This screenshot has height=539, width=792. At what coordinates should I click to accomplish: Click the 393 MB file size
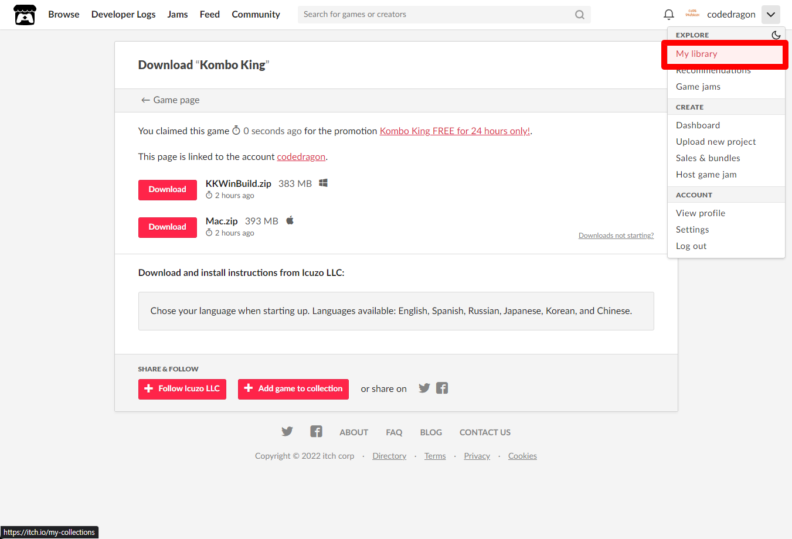(x=261, y=221)
